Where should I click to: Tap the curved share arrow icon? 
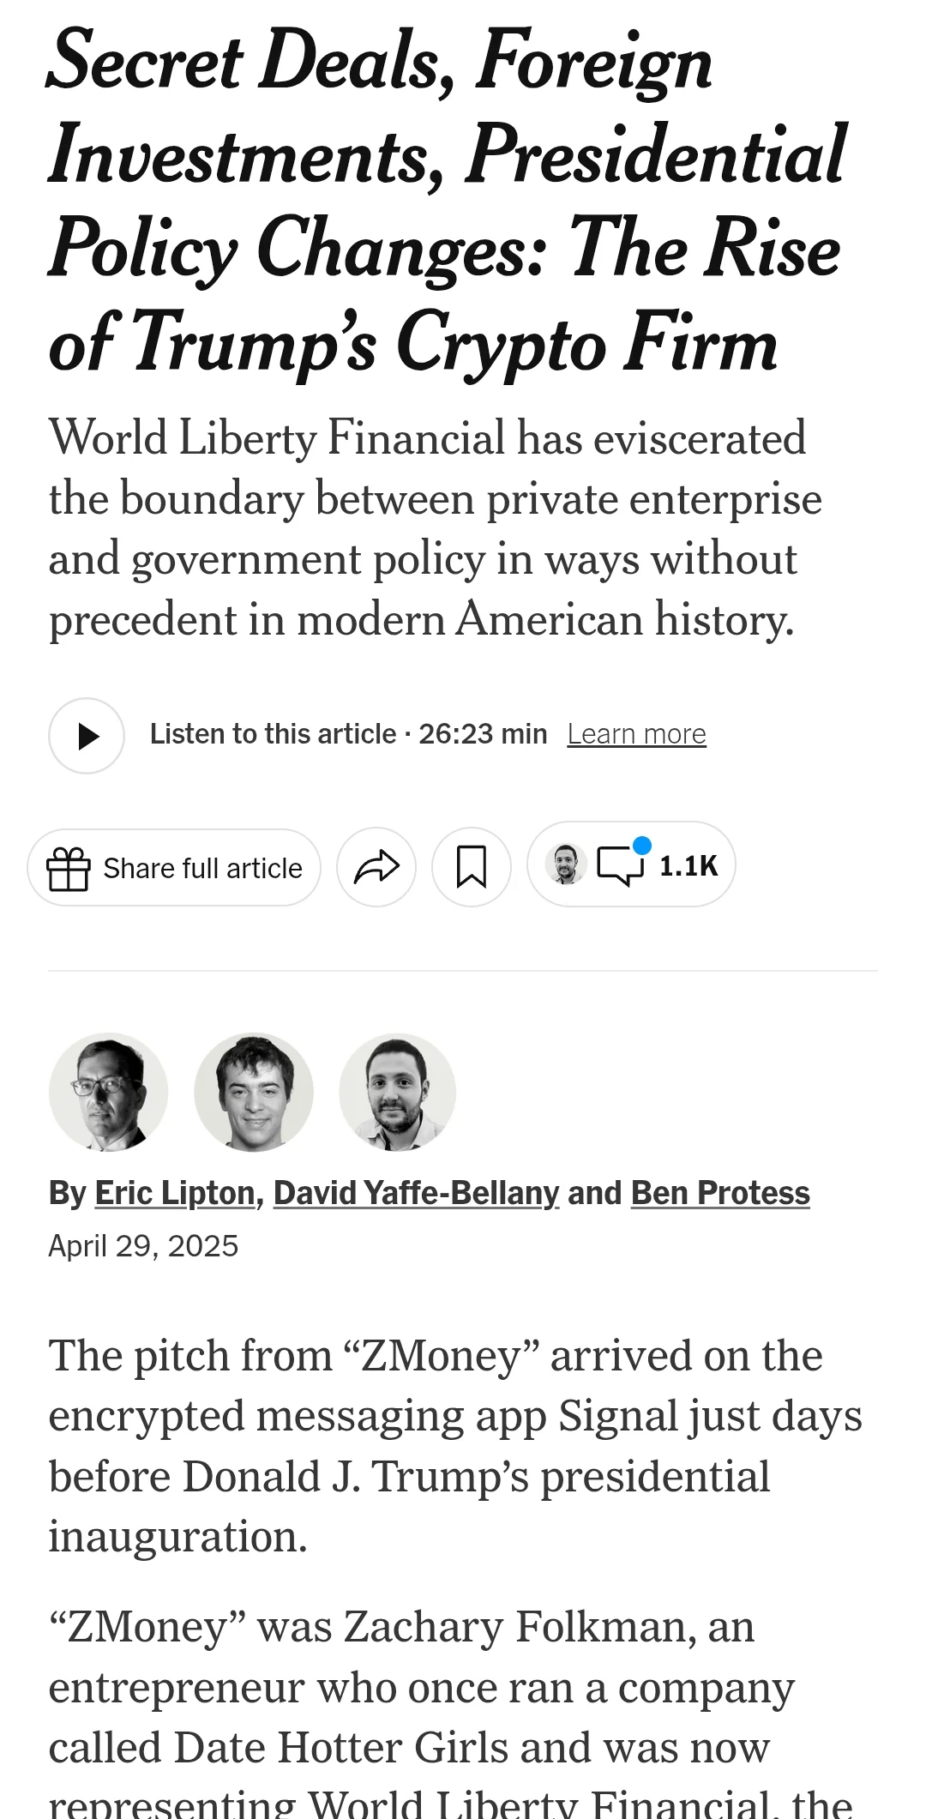pos(376,867)
